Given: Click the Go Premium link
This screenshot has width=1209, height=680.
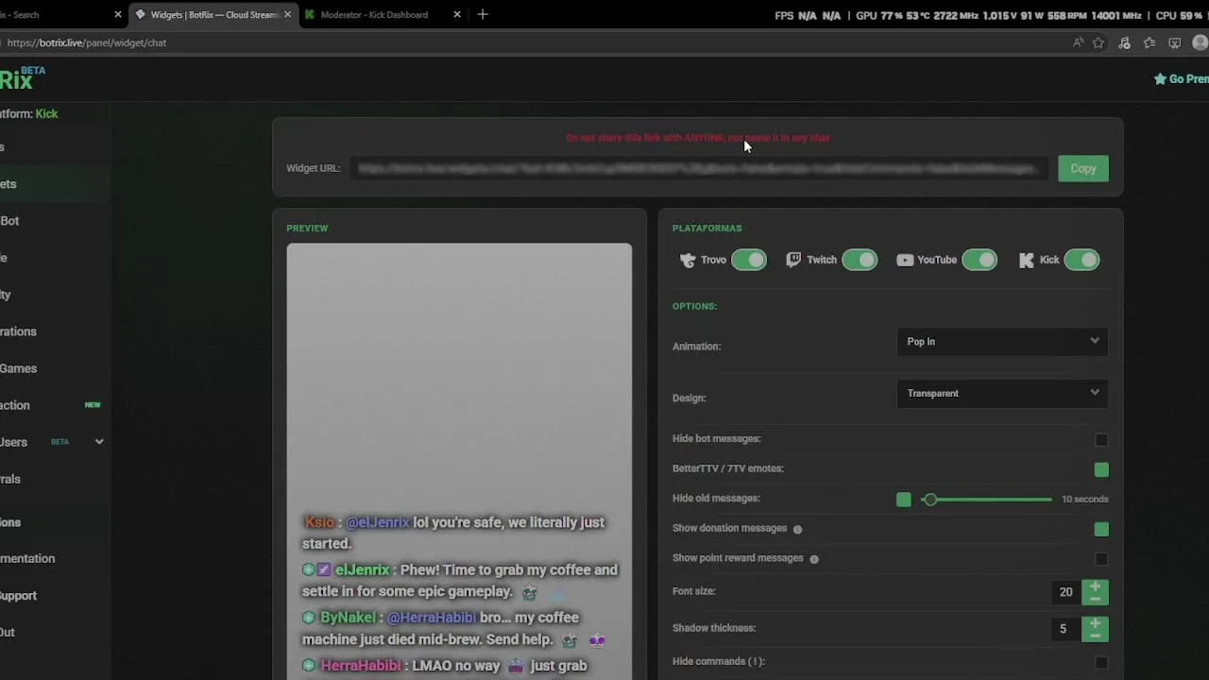Looking at the screenshot, I should 1182,79.
